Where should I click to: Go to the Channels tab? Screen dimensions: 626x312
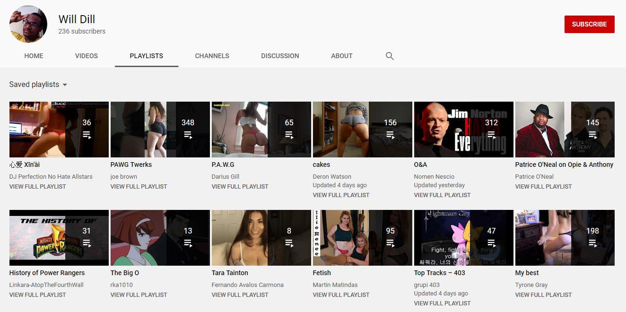212,56
